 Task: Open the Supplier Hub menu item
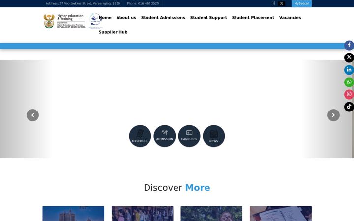click(113, 32)
